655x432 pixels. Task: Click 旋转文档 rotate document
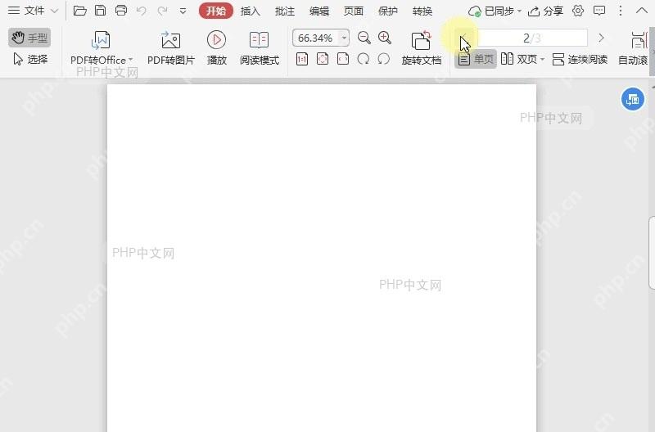point(422,48)
